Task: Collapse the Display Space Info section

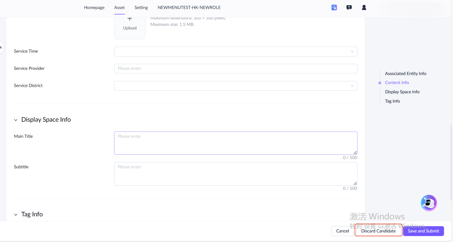Action: click(x=16, y=120)
